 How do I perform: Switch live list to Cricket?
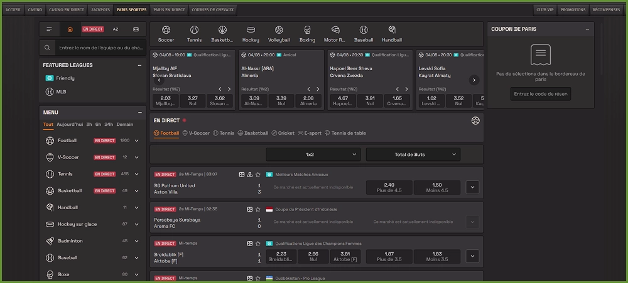pos(283,133)
